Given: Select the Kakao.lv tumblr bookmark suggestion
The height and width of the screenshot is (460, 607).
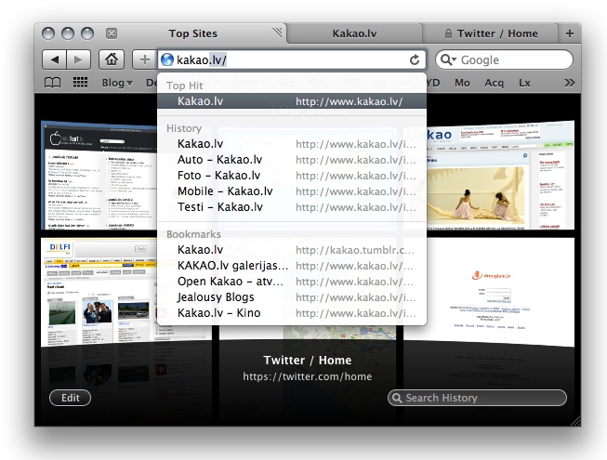Looking at the screenshot, I should (292, 250).
